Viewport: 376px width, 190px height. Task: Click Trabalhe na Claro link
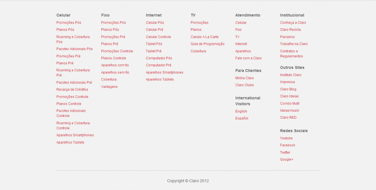click(294, 44)
